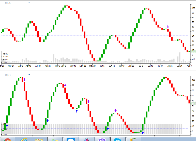Open the dropdown arrow beside bottom DLG label

point(29,75)
